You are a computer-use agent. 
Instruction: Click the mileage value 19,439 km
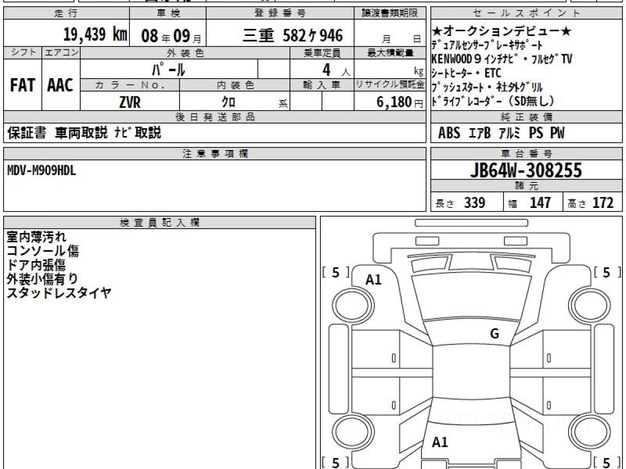(x=95, y=35)
